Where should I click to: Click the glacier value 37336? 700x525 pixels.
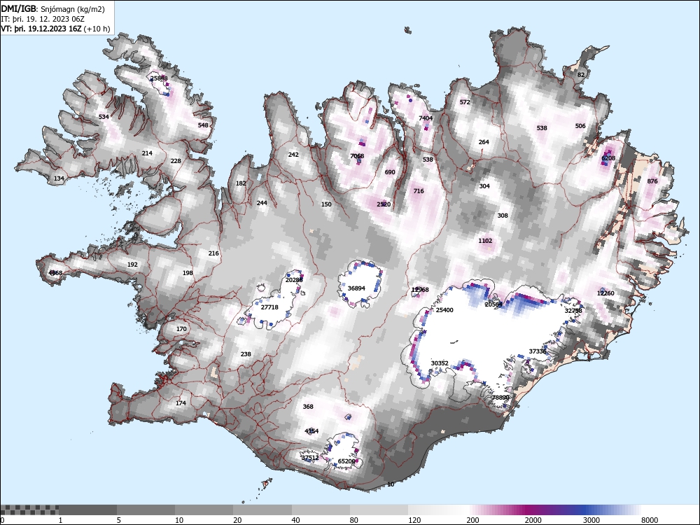538,352
